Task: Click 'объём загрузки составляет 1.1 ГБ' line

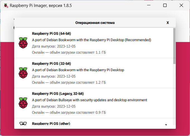Action: 69,52
